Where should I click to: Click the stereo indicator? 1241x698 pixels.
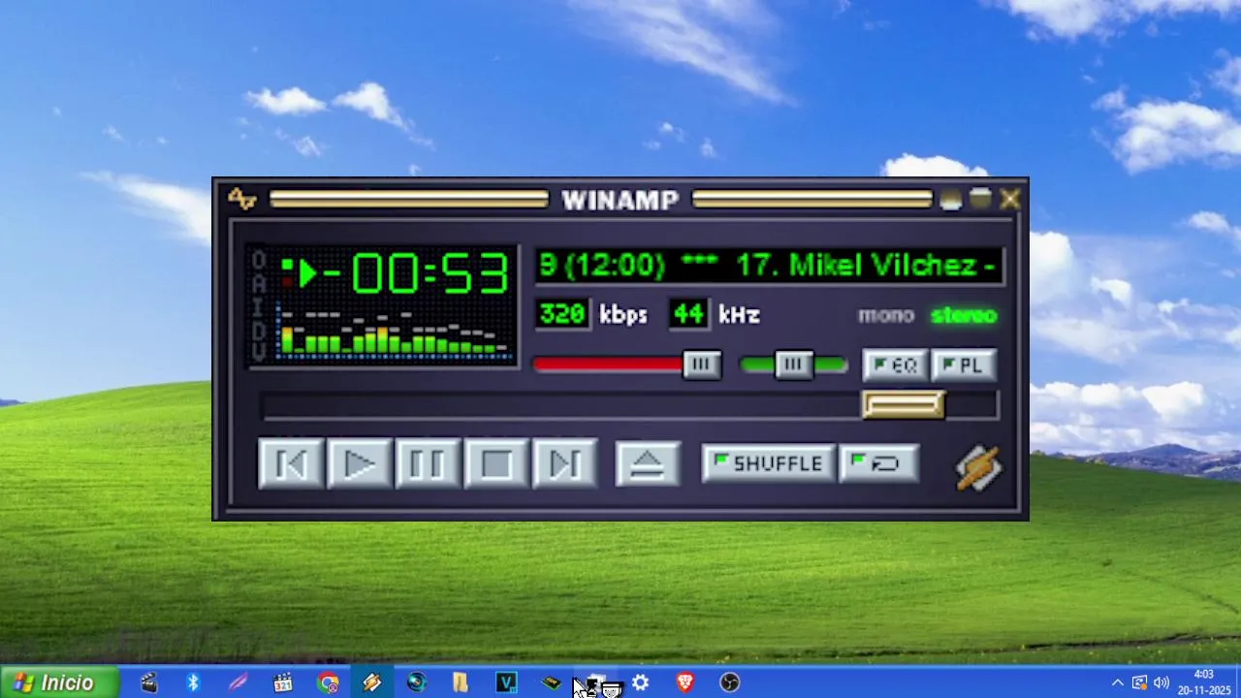(x=964, y=315)
